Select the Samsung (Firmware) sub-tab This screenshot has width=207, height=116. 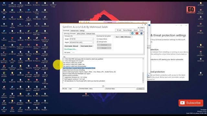pos(70,34)
